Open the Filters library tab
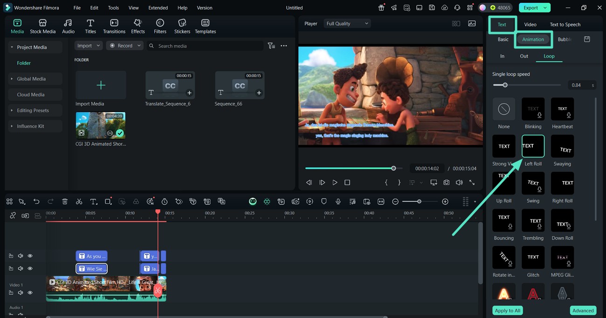The width and height of the screenshot is (606, 318). click(160, 26)
